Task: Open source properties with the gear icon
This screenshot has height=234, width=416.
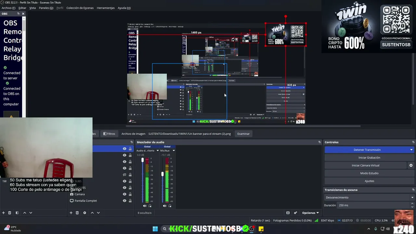Action: pyautogui.click(x=84, y=213)
